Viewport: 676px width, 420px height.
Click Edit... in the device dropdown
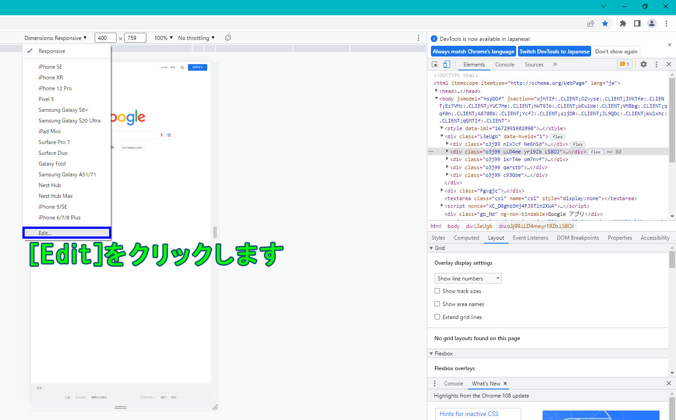point(66,233)
